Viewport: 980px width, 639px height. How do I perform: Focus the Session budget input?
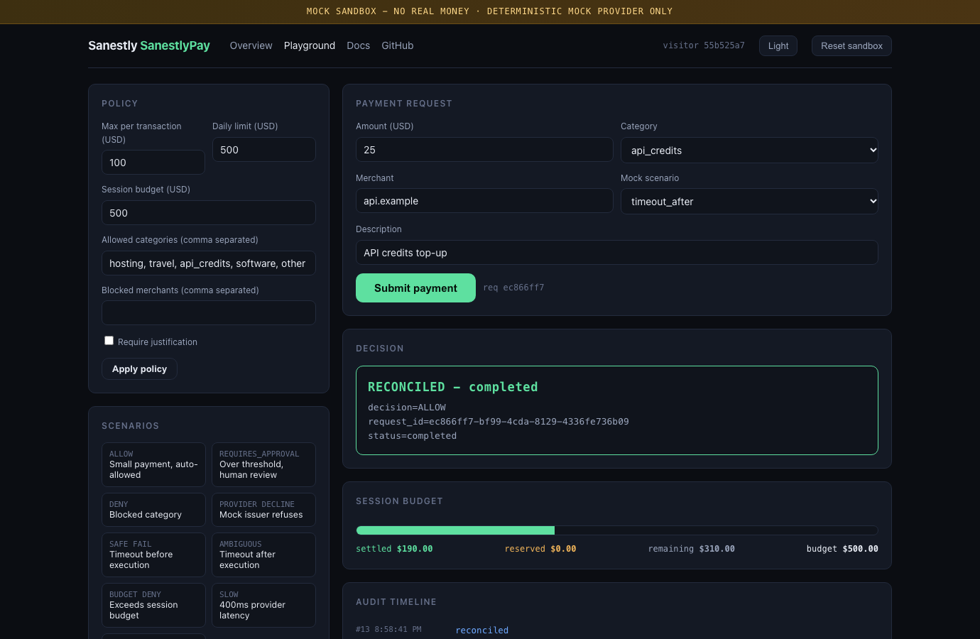pos(209,213)
